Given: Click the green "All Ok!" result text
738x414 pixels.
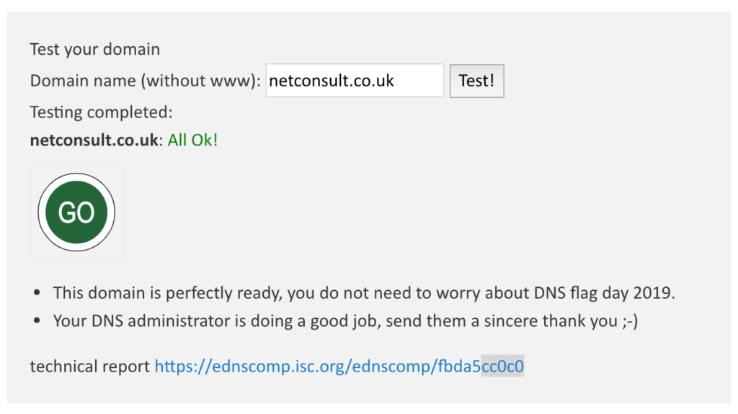Looking at the screenshot, I should click(192, 140).
